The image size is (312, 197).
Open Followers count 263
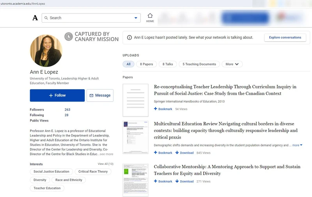[x=67, y=110]
